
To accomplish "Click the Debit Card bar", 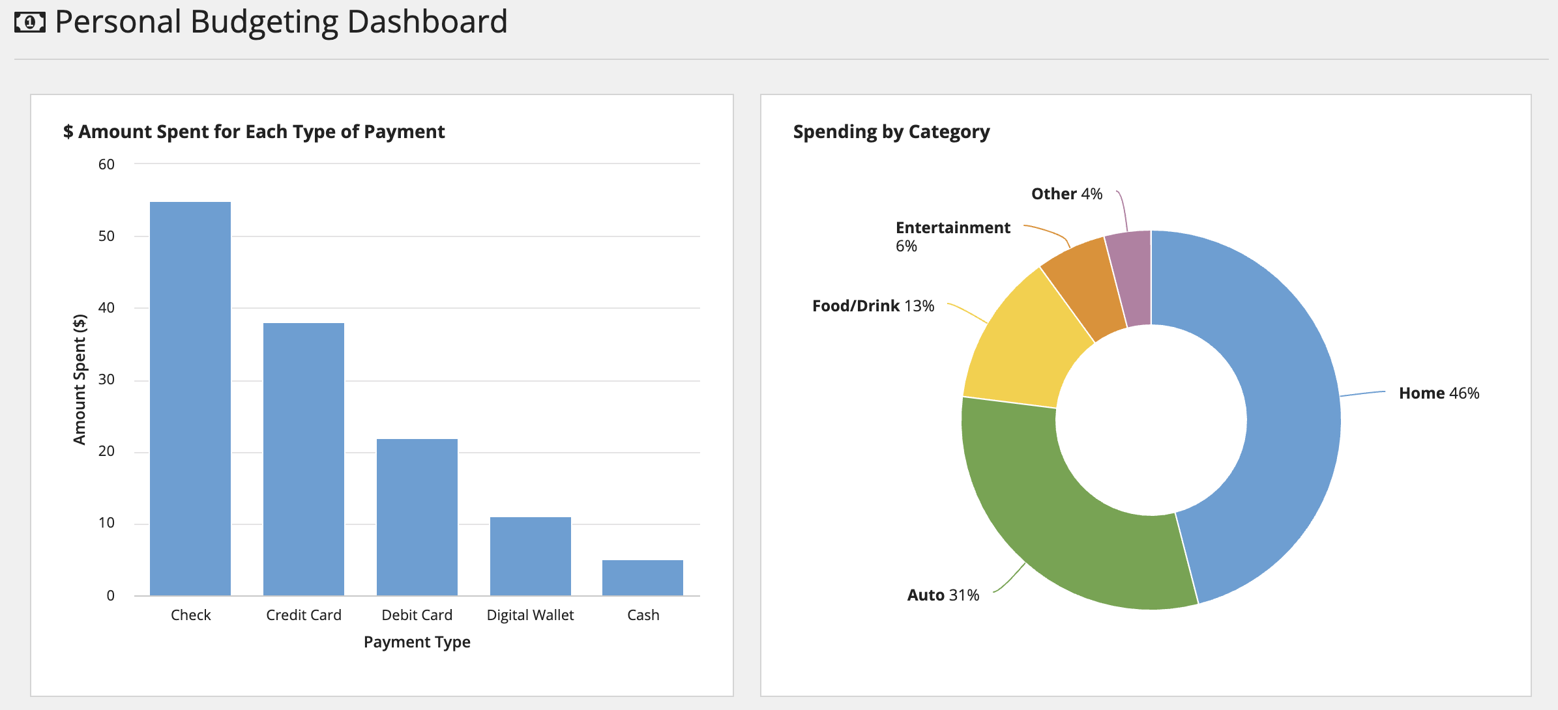I will coord(417,517).
